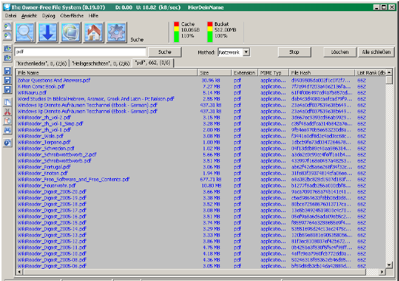This screenshot has width=399, height=281.
Task: Click the Stop button
Action: coord(295,53)
